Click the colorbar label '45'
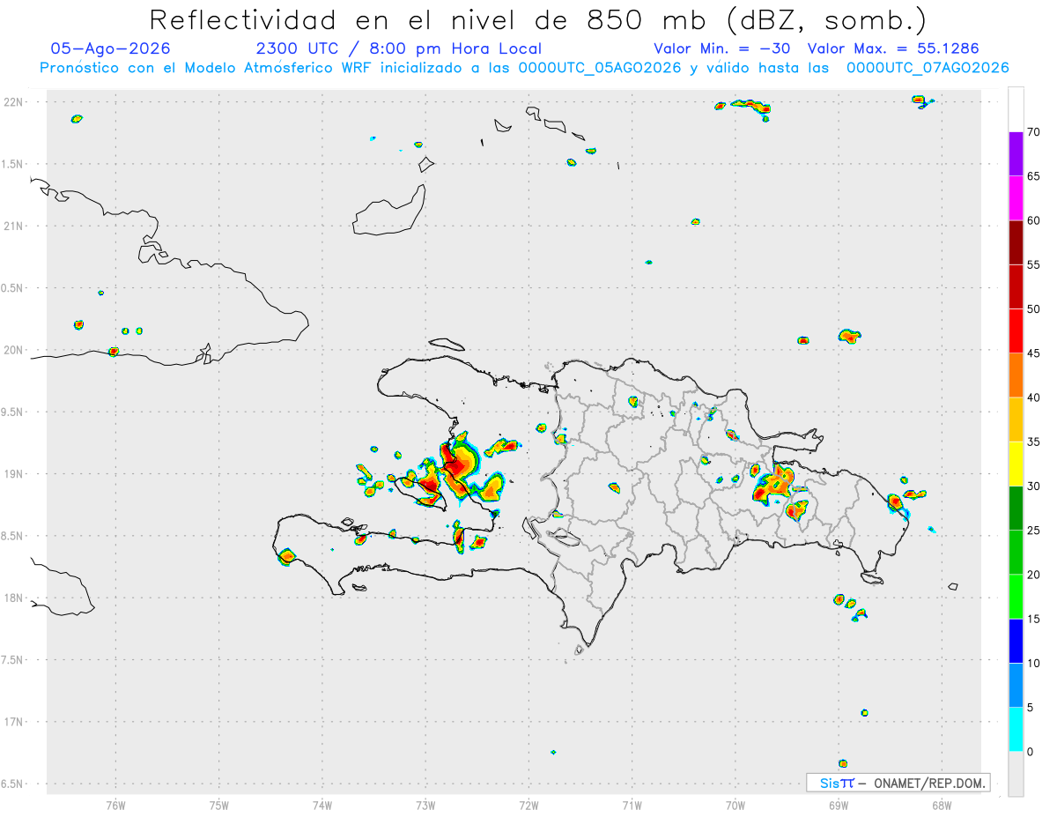This screenshot has width=1057, height=817. tap(1033, 353)
